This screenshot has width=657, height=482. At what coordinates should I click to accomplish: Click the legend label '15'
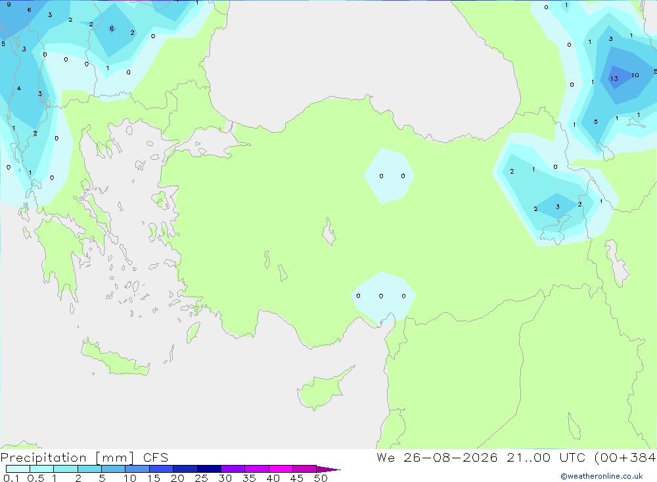pos(154,478)
